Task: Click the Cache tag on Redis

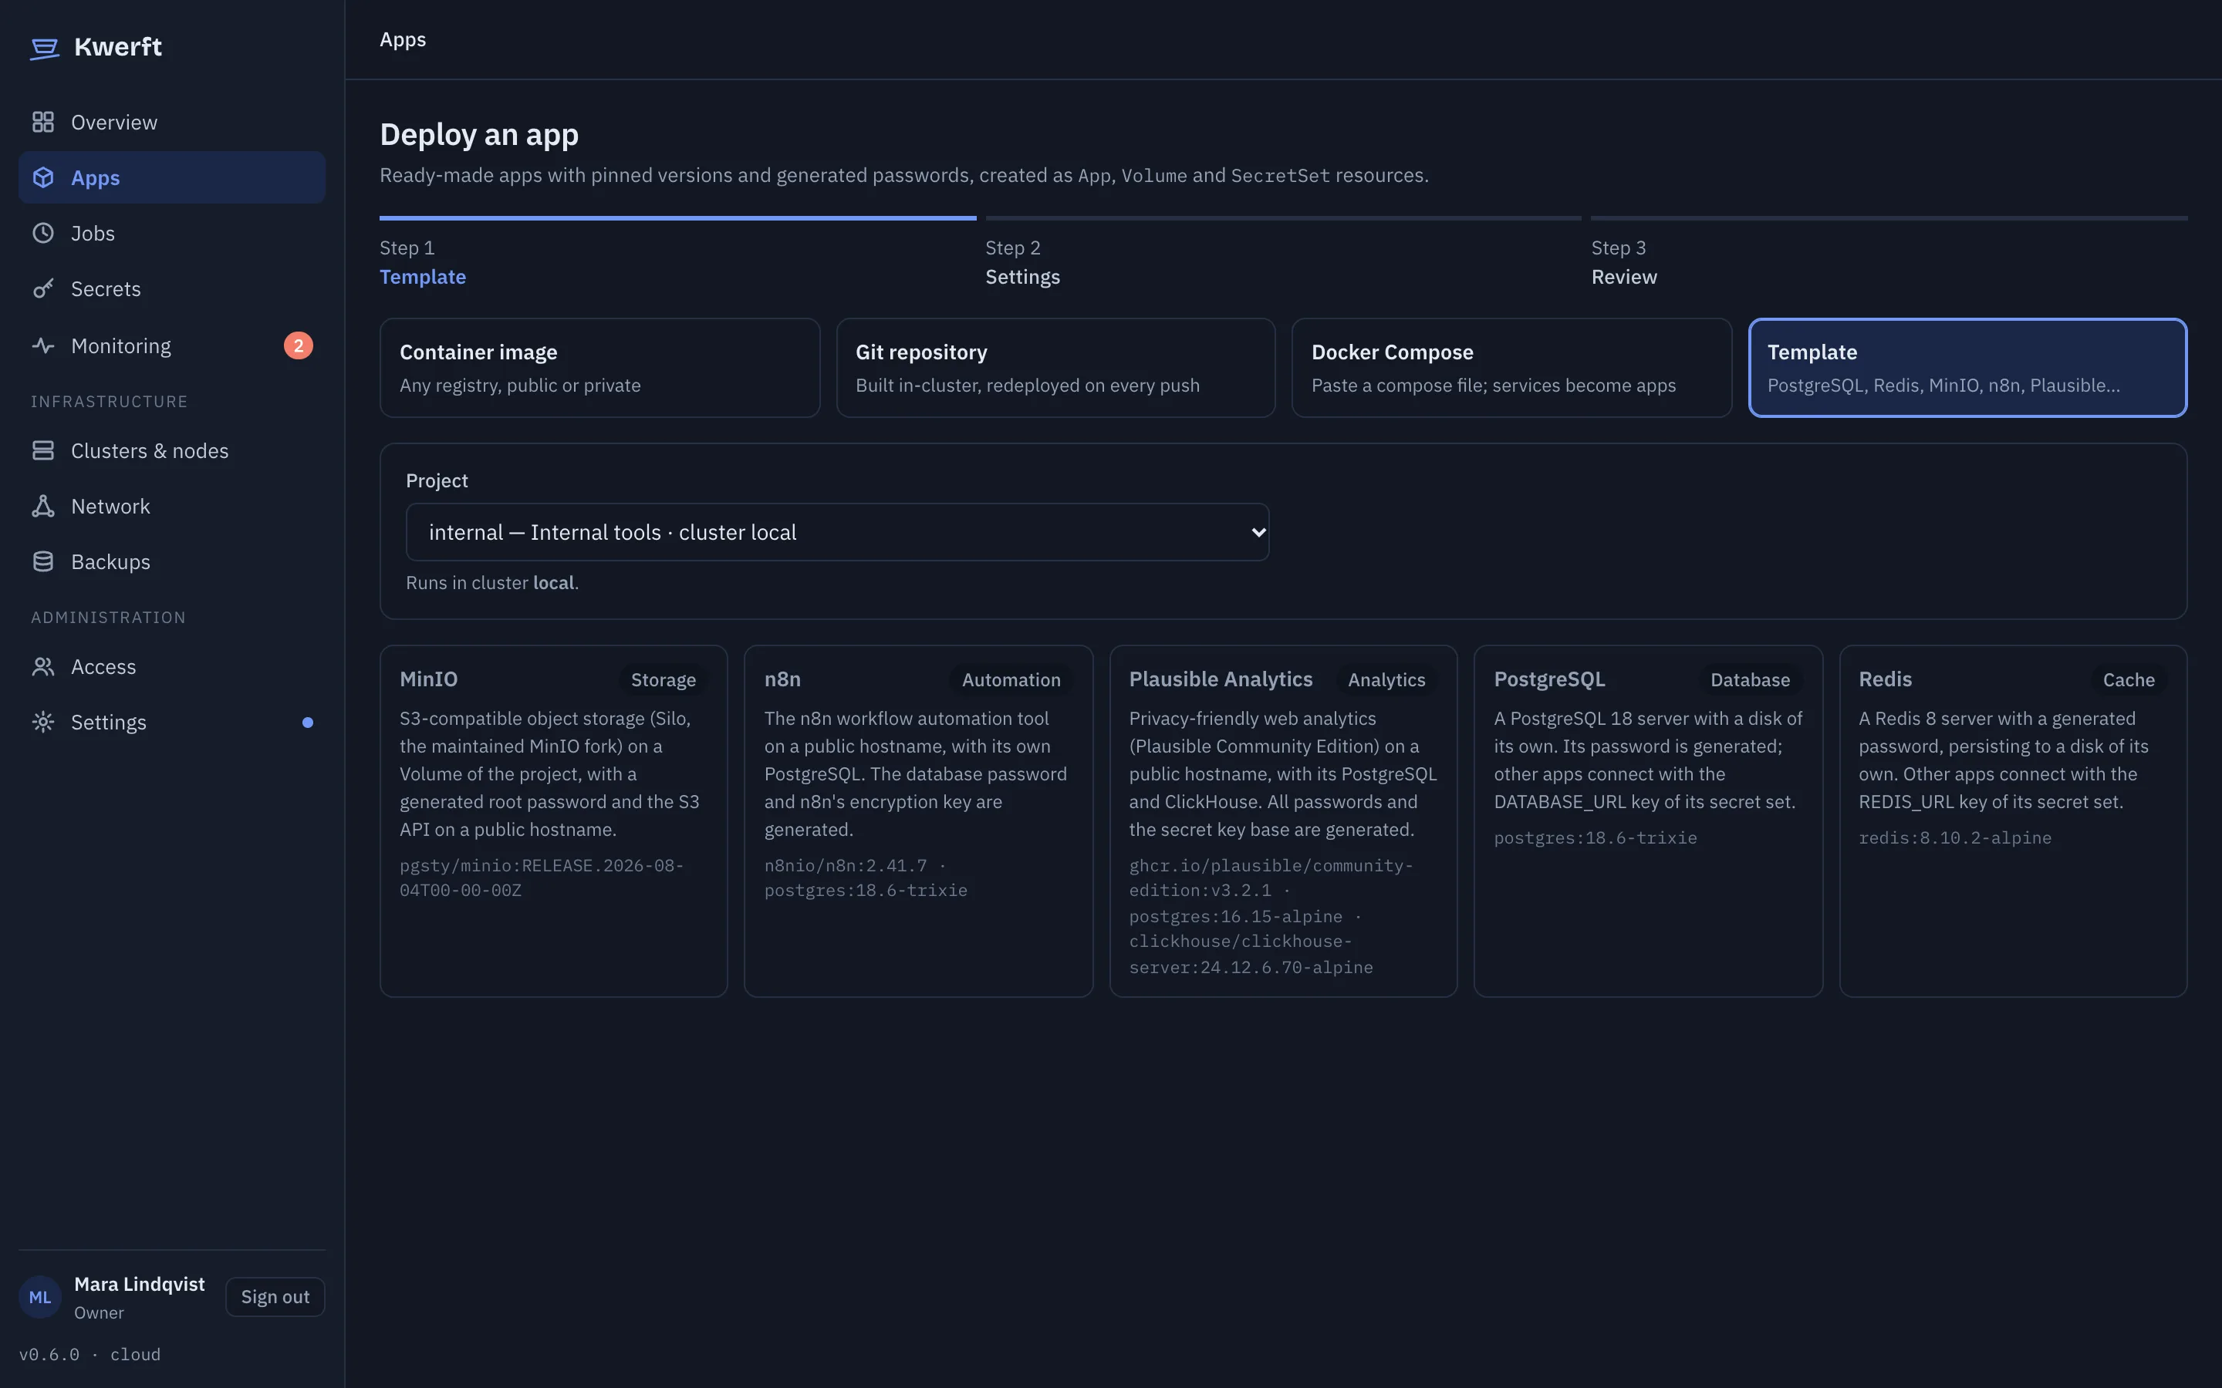Action: pos(2129,680)
